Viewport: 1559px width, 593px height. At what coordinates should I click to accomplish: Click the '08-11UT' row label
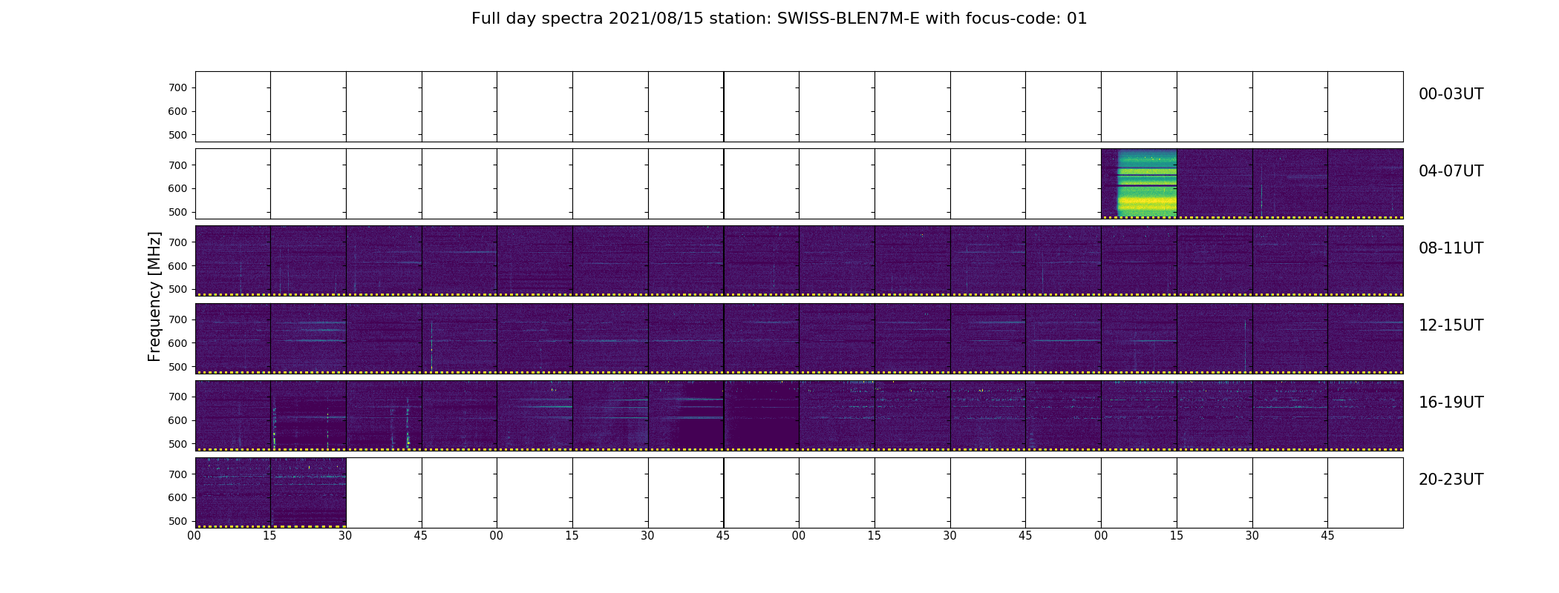[x=1451, y=248]
